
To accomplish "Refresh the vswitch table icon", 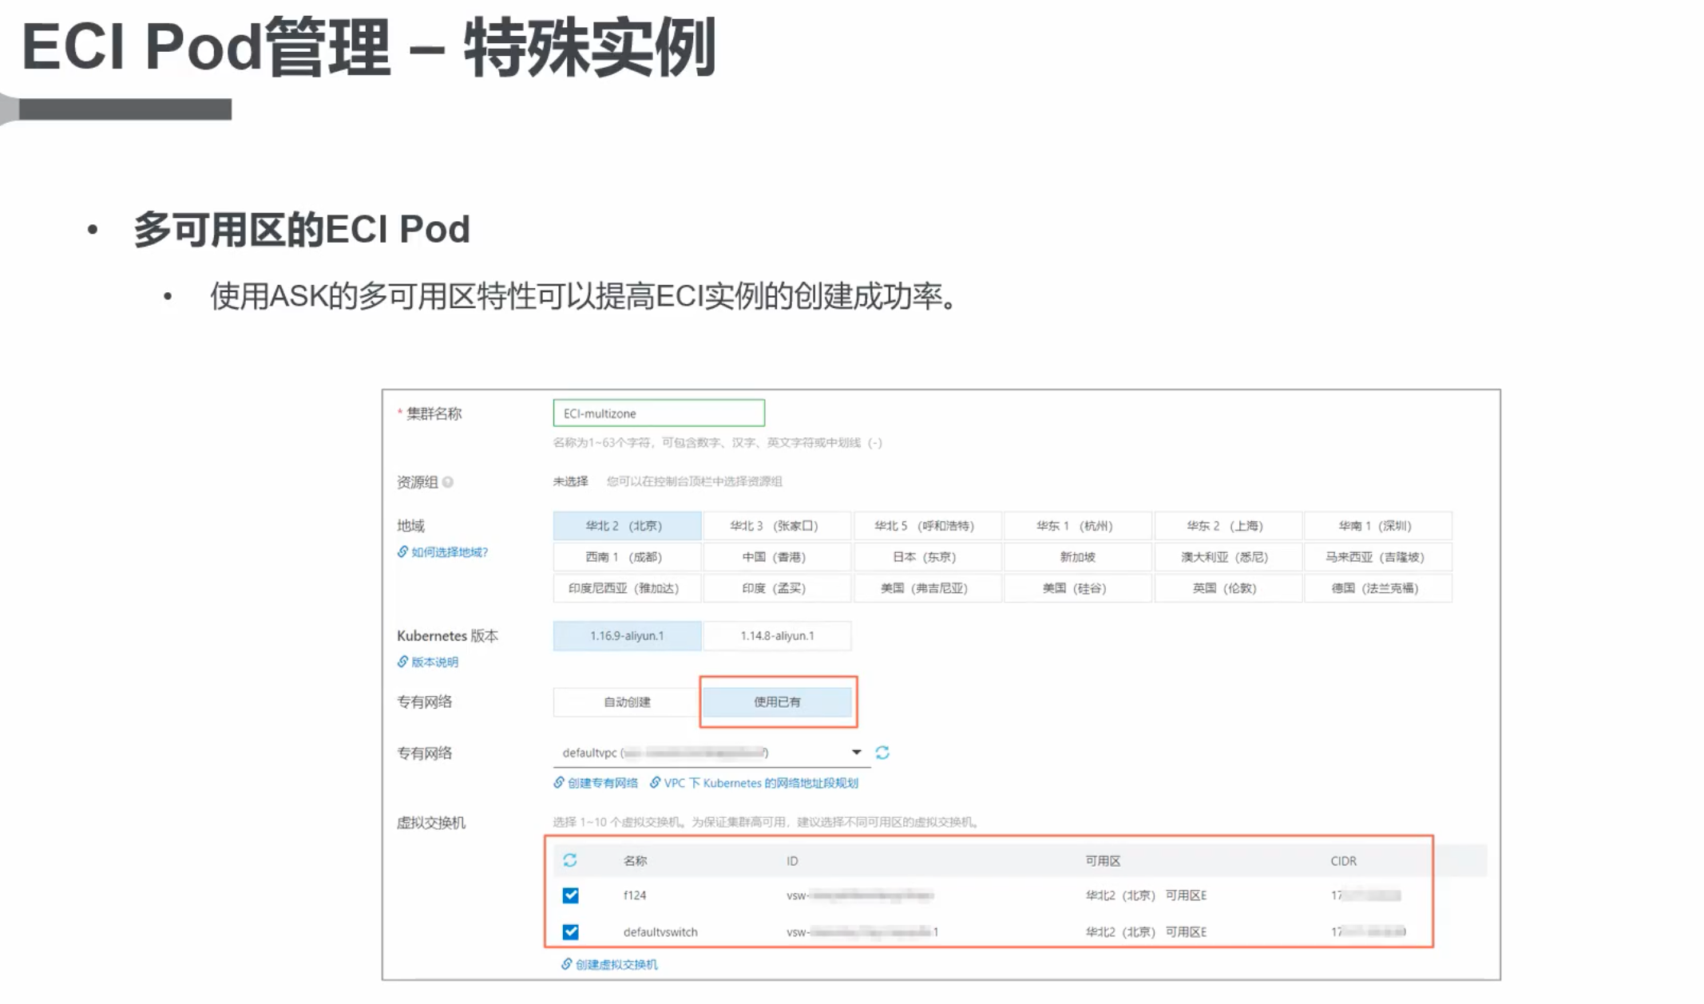I will tap(570, 860).
